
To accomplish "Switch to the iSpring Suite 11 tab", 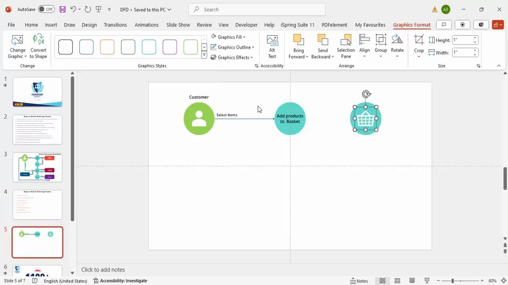I will tap(298, 25).
